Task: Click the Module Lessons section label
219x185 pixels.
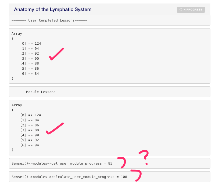Action: click(40, 92)
